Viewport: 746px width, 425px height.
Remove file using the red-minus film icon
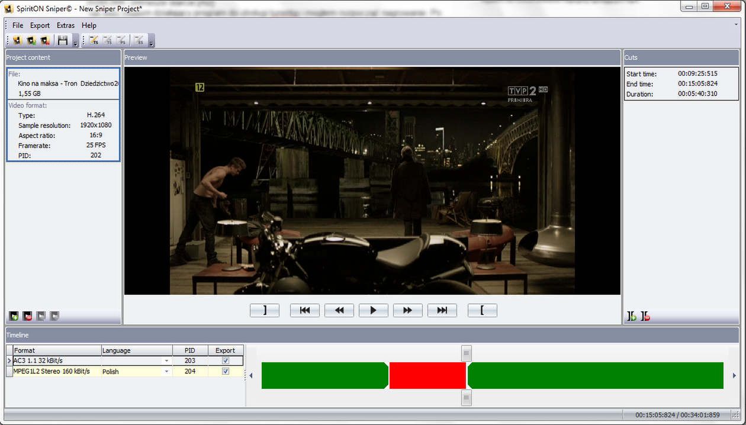tap(28, 317)
